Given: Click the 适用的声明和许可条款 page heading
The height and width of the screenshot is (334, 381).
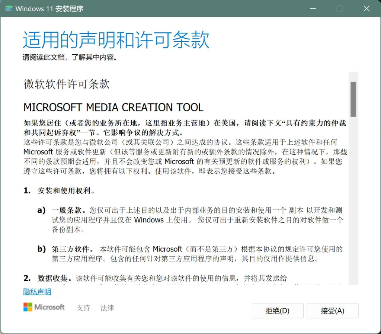Looking at the screenshot, I should (x=116, y=39).
